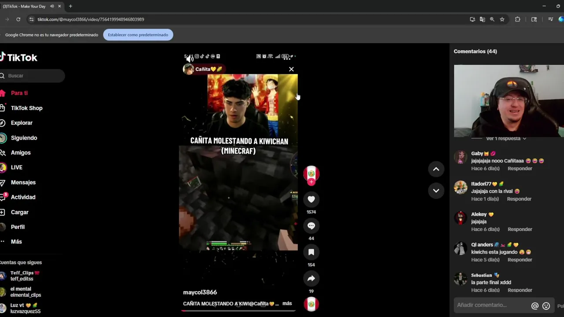Open the Siguiendo feed

coord(24,138)
